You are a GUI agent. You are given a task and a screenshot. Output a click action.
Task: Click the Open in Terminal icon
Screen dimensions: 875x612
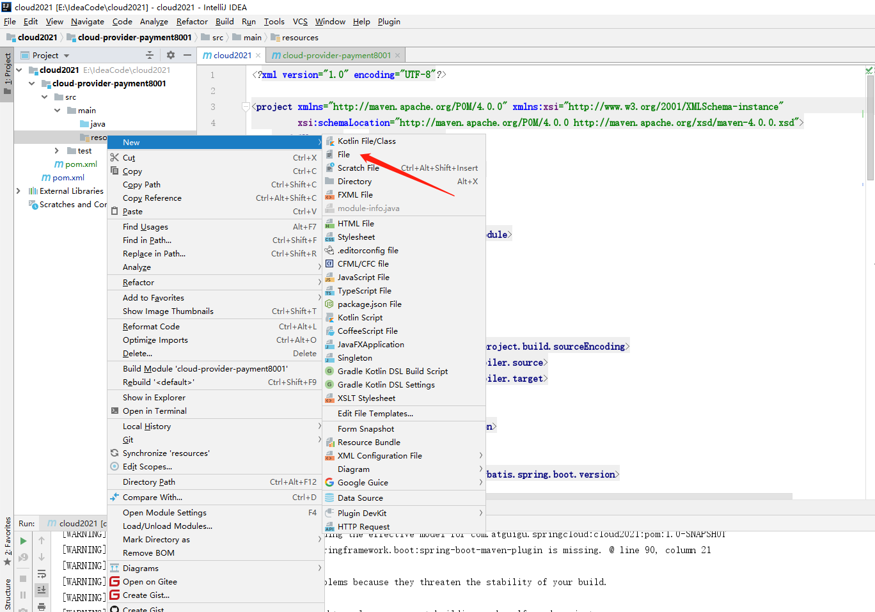(x=114, y=411)
